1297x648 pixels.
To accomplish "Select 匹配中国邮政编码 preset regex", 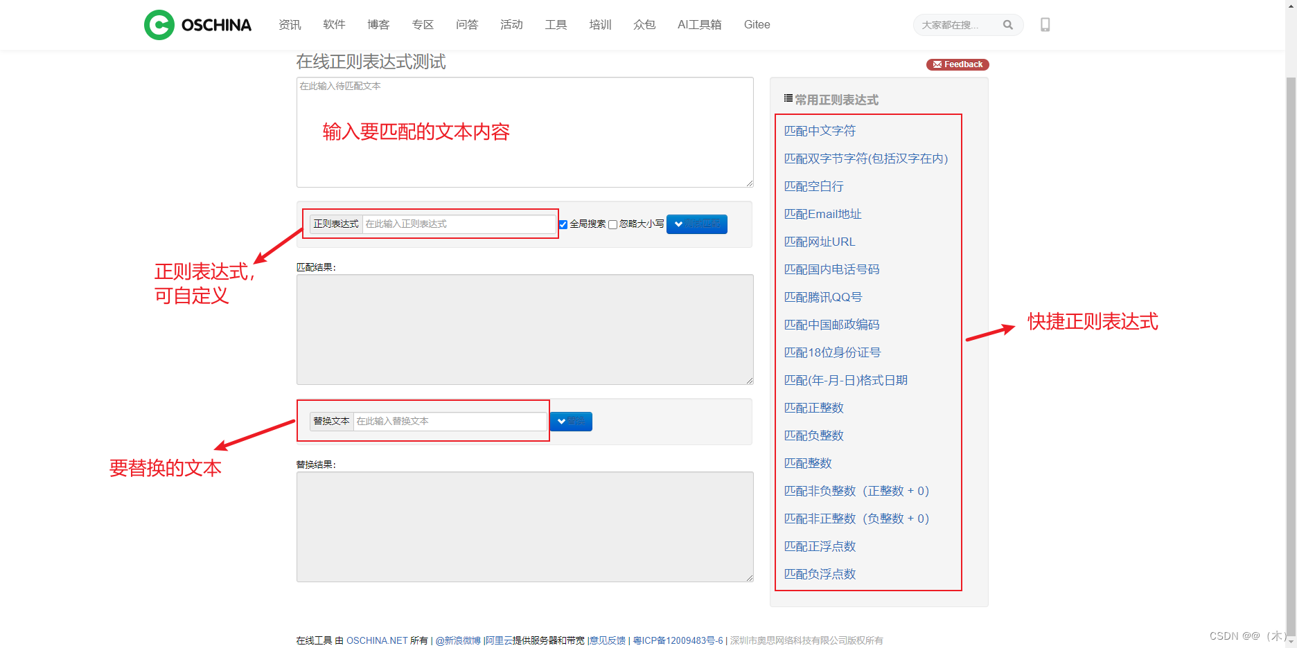I will click(x=831, y=325).
